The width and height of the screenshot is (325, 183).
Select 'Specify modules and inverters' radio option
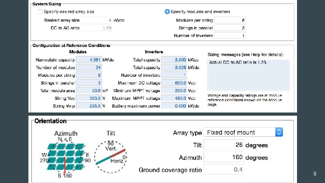pos(168,11)
